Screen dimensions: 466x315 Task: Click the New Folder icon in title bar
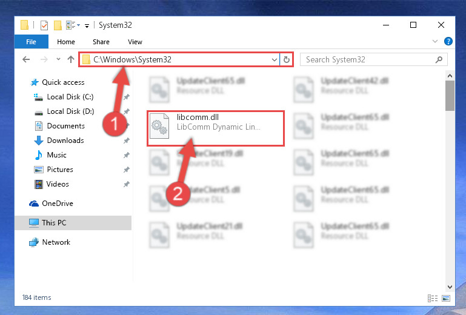(x=58, y=25)
